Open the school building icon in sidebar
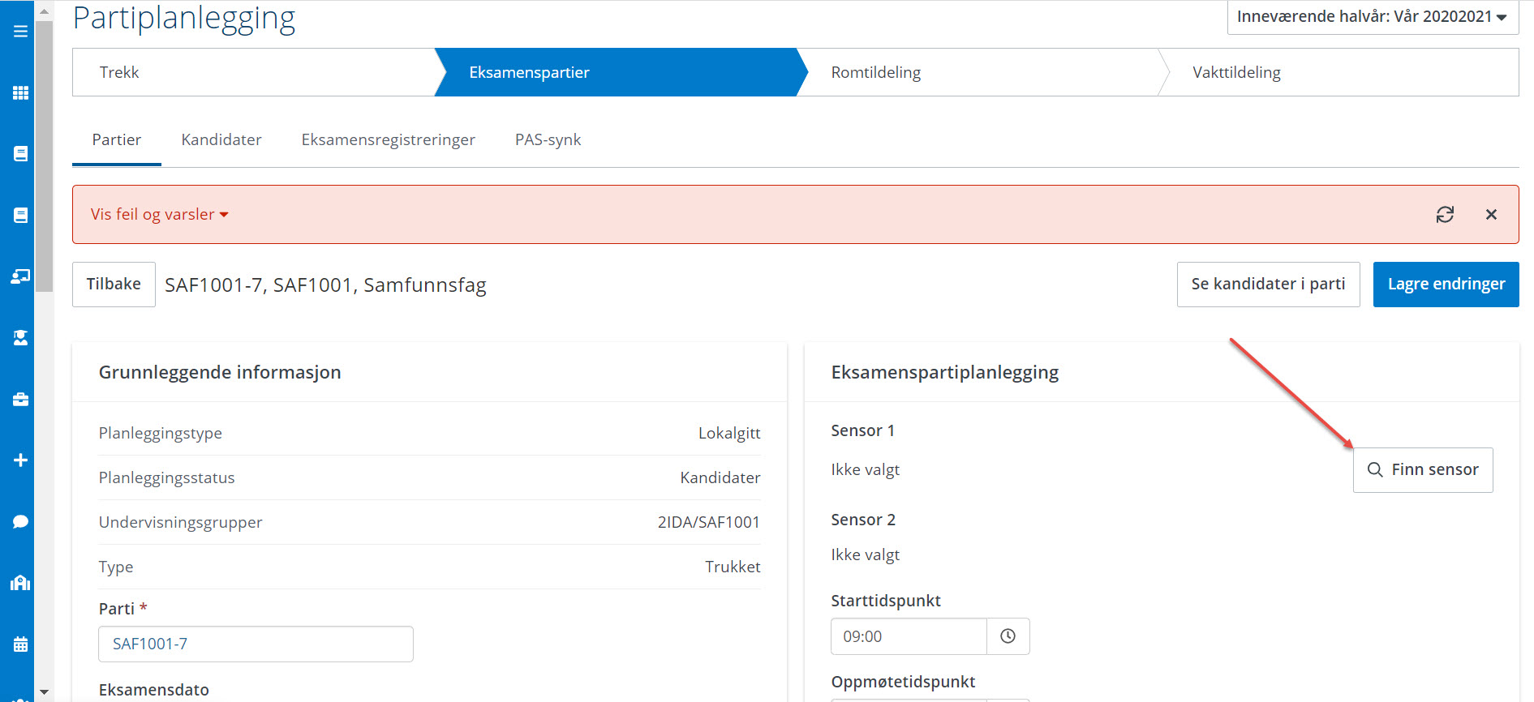The width and height of the screenshot is (1534, 702). click(x=20, y=583)
